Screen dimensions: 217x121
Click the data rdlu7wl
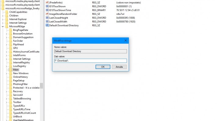click(120, 14)
